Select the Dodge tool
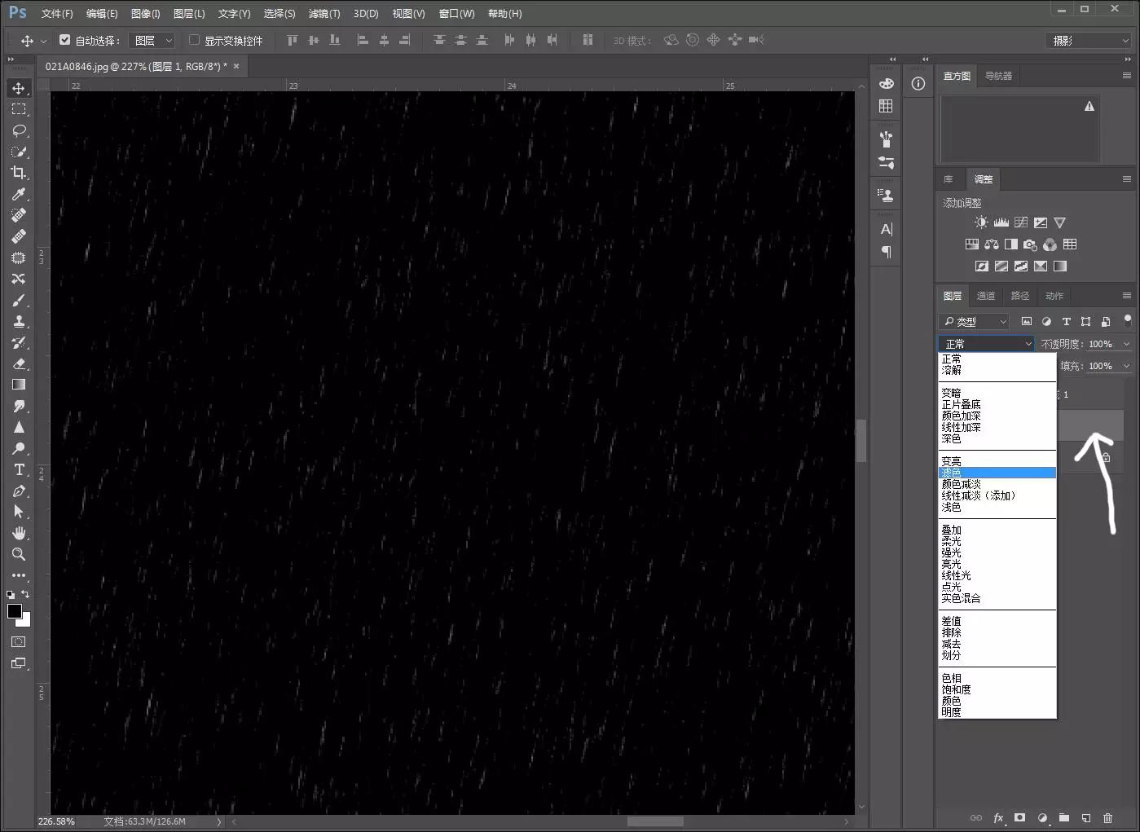 (x=19, y=448)
